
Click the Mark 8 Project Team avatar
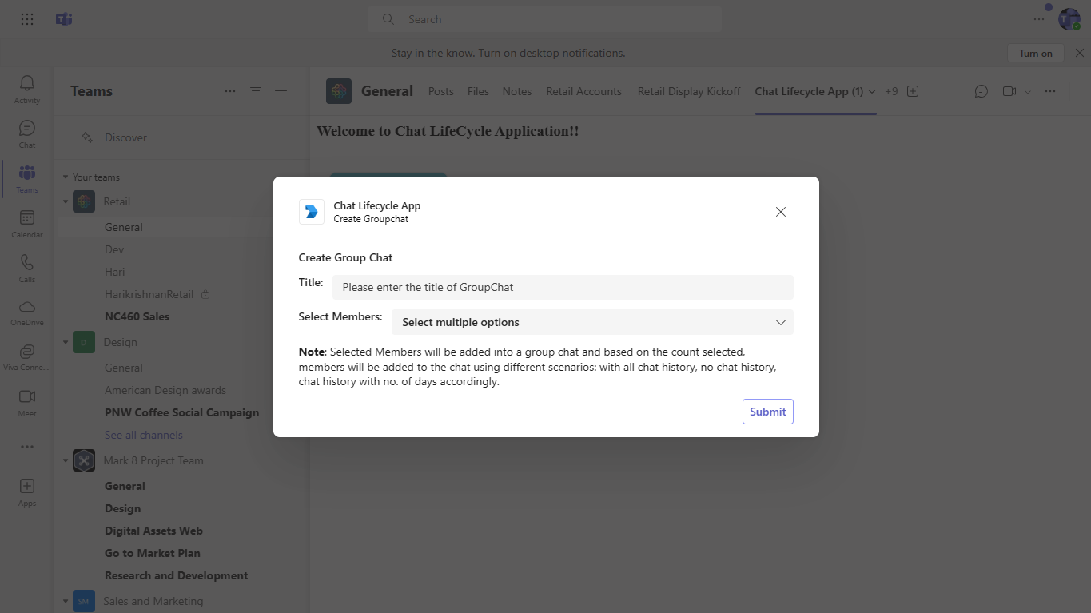(x=84, y=460)
